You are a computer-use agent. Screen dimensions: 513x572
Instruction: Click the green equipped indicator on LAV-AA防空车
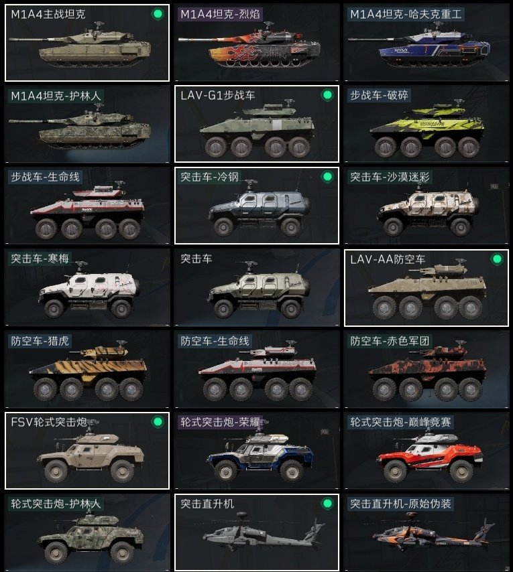(497, 259)
